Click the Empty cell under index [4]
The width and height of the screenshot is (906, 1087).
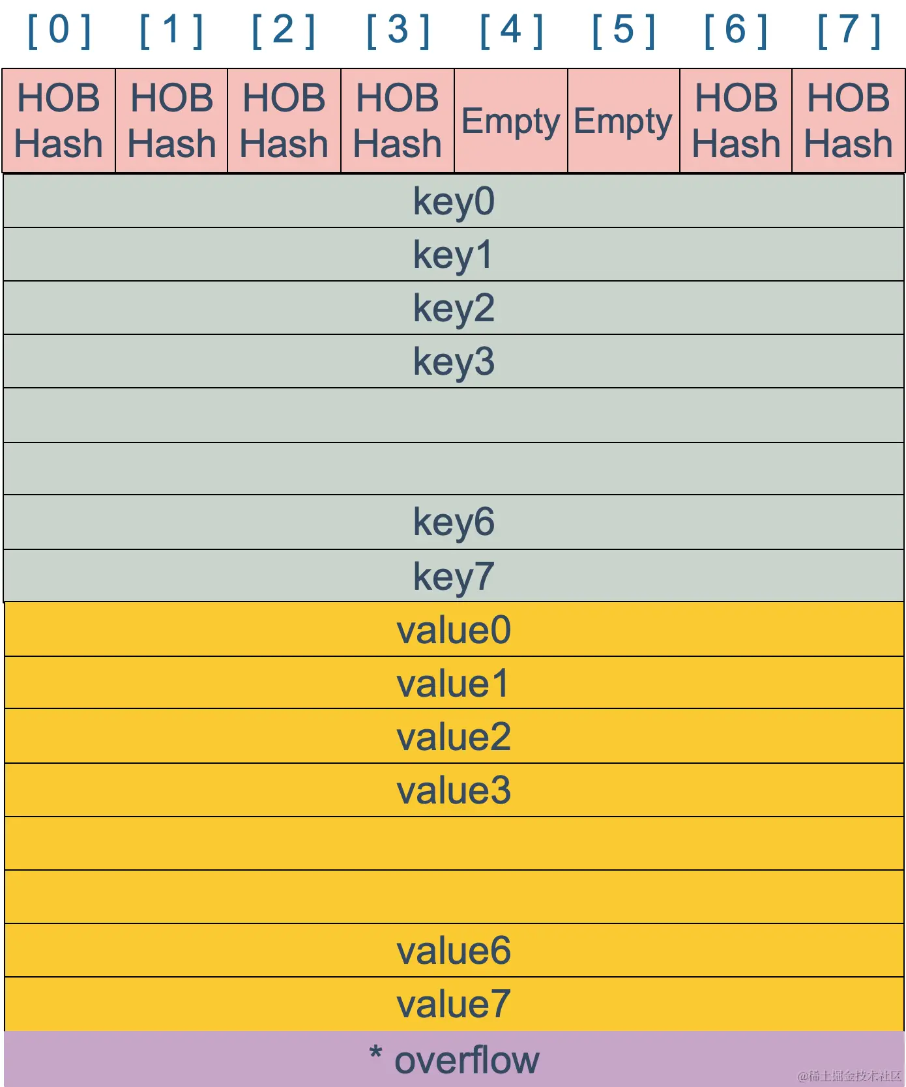point(511,121)
